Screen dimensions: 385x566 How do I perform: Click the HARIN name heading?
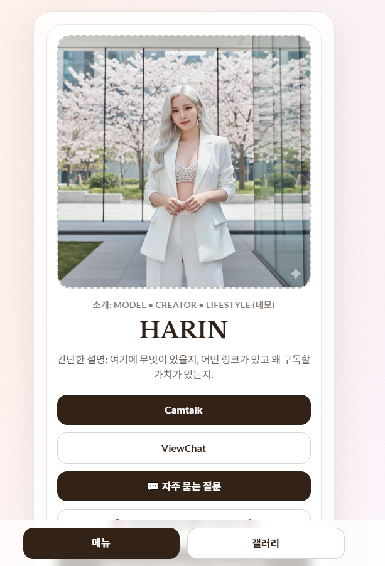[x=184, y=329]
